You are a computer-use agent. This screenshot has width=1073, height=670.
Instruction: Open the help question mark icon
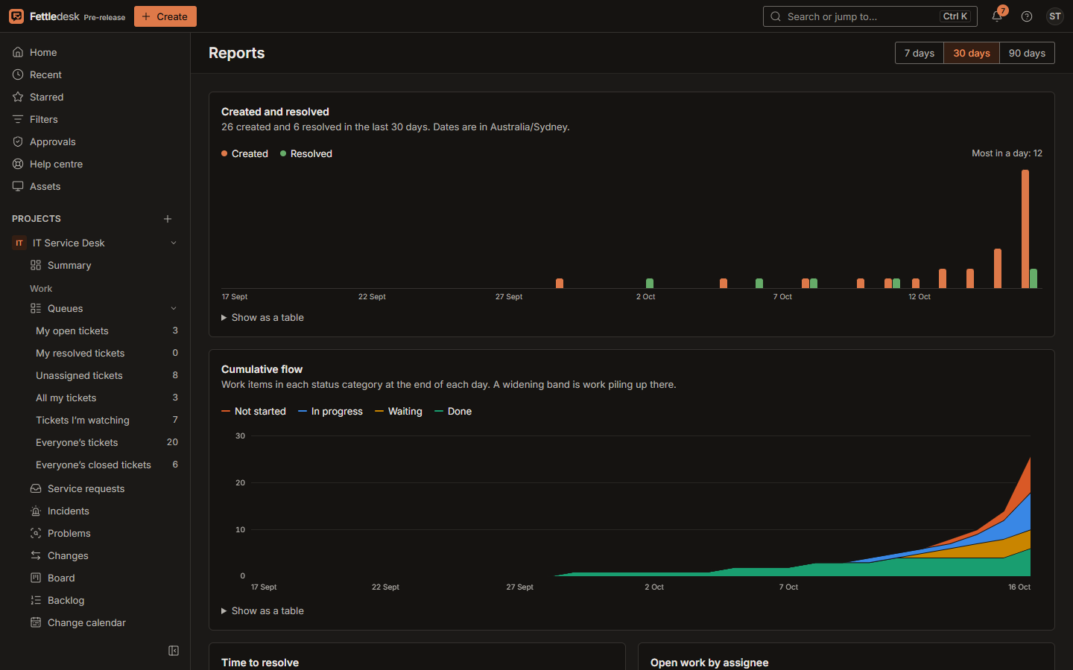[1027, 16]
